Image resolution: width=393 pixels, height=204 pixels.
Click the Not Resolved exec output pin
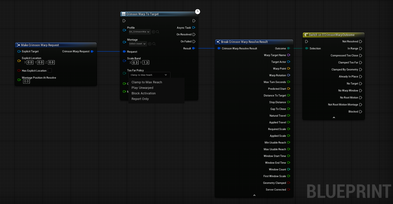click(x=361, y=42)
